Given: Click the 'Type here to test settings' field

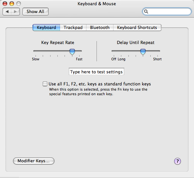Looking at the screenshot, I should (97, 71).
